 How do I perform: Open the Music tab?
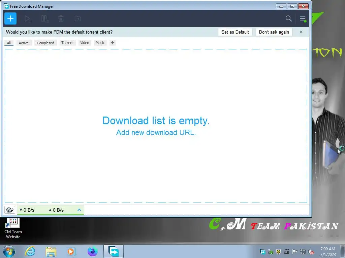pos(100,43)
